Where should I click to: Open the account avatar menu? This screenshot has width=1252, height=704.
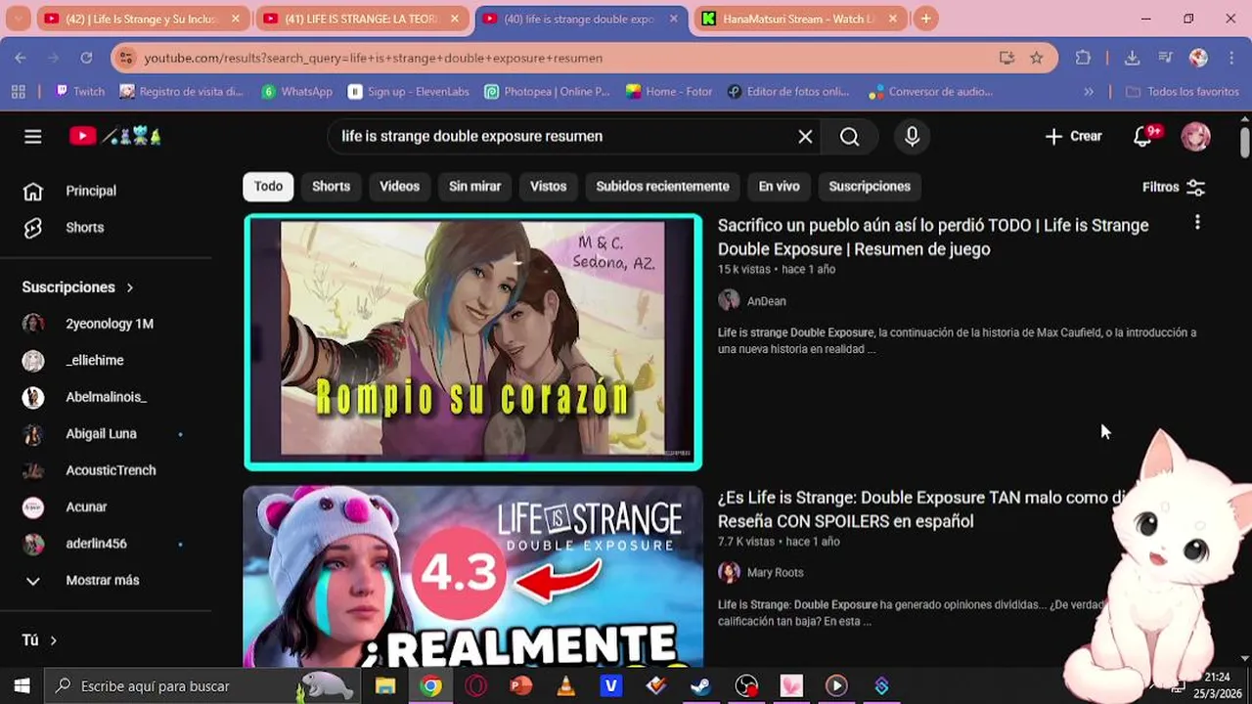click(x=1195, y=137)
